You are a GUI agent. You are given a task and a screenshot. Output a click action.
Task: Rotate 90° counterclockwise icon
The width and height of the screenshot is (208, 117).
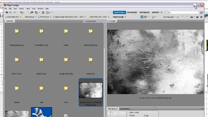(183, 17)
